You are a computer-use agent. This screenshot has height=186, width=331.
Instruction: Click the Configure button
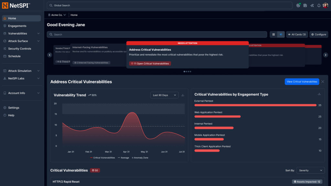pos(319,35)
